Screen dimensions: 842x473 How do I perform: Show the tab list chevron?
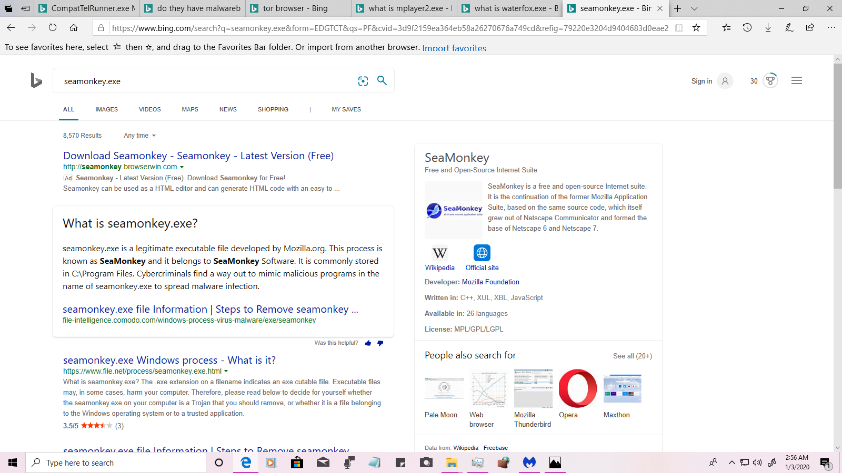click(694, 8)
